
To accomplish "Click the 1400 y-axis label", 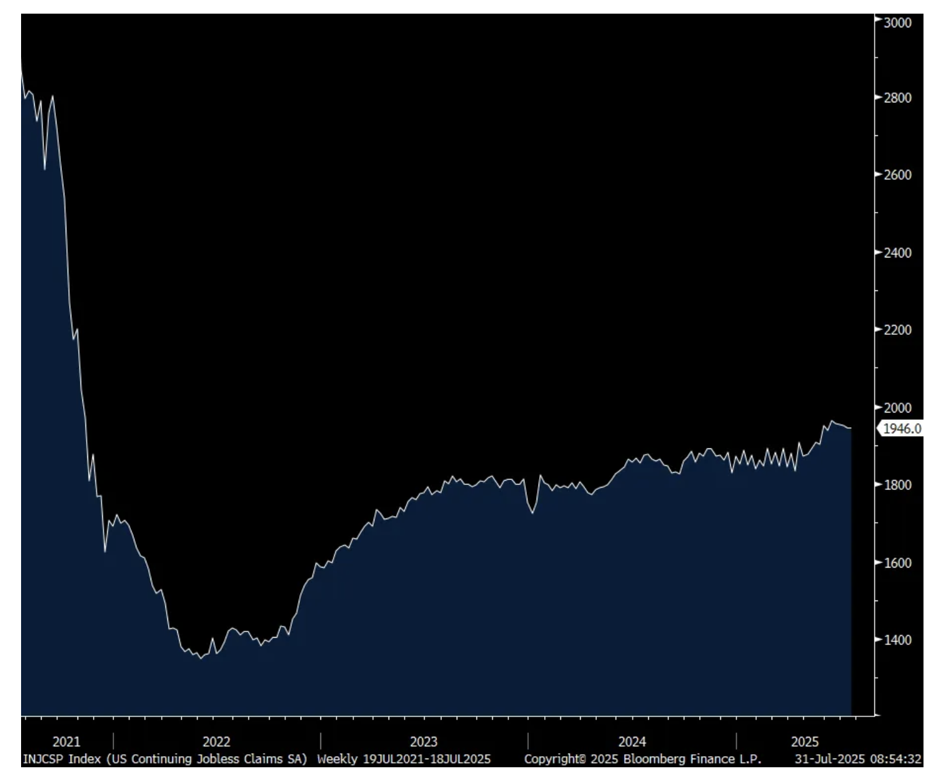I will tap(897, 640).
